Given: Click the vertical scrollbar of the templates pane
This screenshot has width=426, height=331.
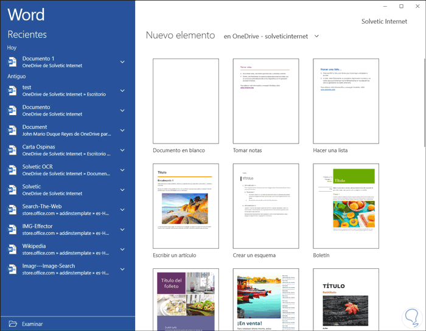Looking at the screenshot, I should coord(424,103).
